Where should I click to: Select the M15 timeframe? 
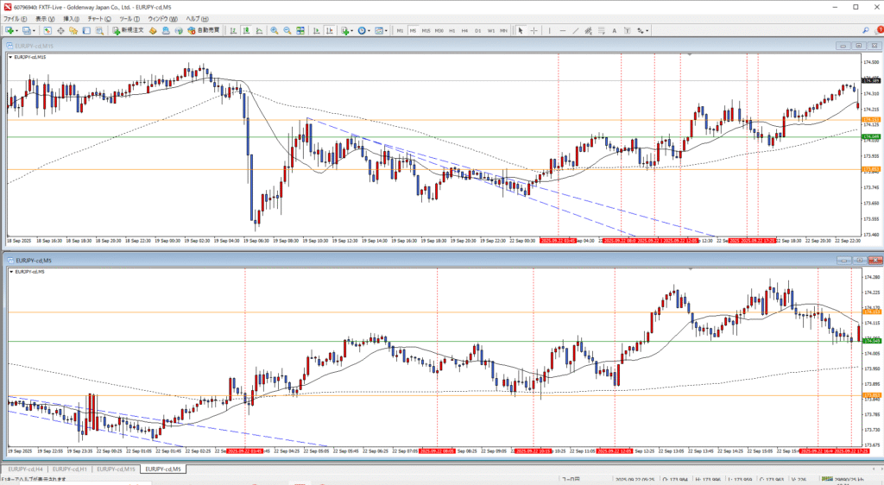pos(426,30)
